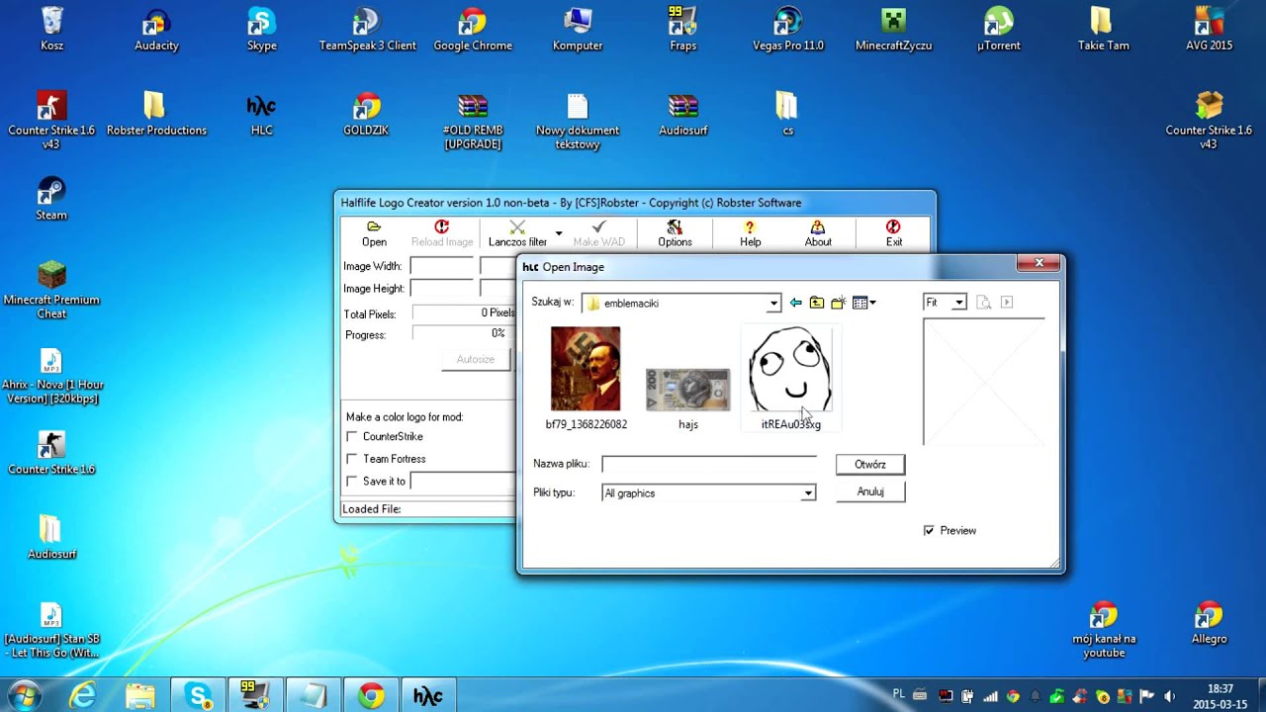Uncheck the Preview checkbox in Open Image

click(929, 531)
